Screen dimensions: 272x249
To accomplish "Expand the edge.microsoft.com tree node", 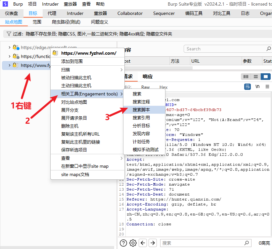I will click(x=10, y=47).
